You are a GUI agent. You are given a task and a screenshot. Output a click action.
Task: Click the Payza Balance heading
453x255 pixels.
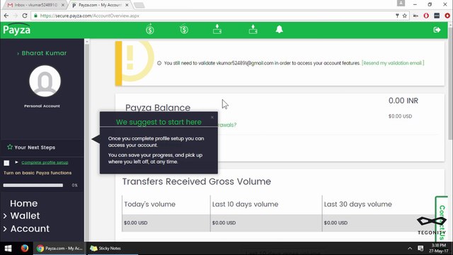(158, 108)
